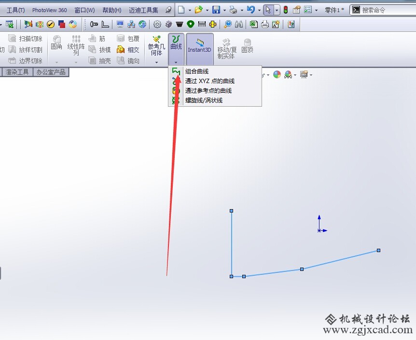The image size is (416, 340).
Task: Expand the Select tool dropdown arrow
Action: click(x=277, y=10)
